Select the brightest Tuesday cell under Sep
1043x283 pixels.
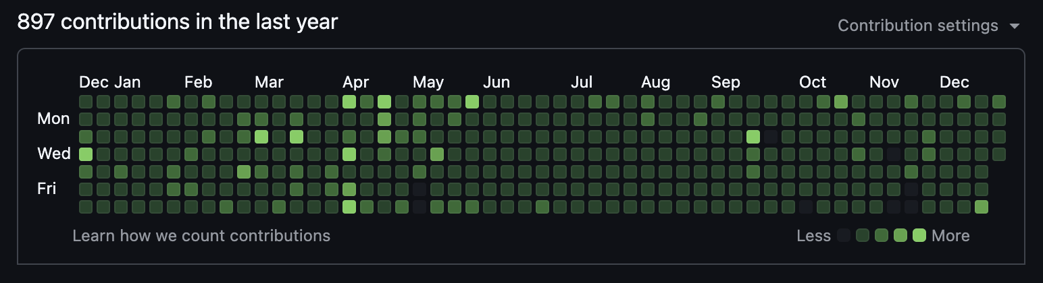point(753,137)
